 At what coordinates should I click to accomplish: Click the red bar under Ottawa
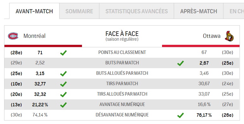201,46
